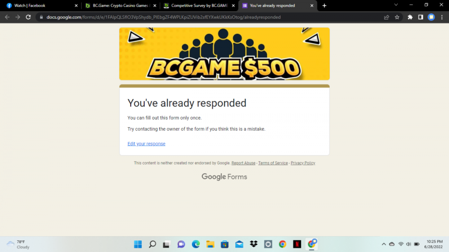Open the tab search dropdown
Image resolution: width=449 pixels, height=252 pixels.
(x=396, y=5)
